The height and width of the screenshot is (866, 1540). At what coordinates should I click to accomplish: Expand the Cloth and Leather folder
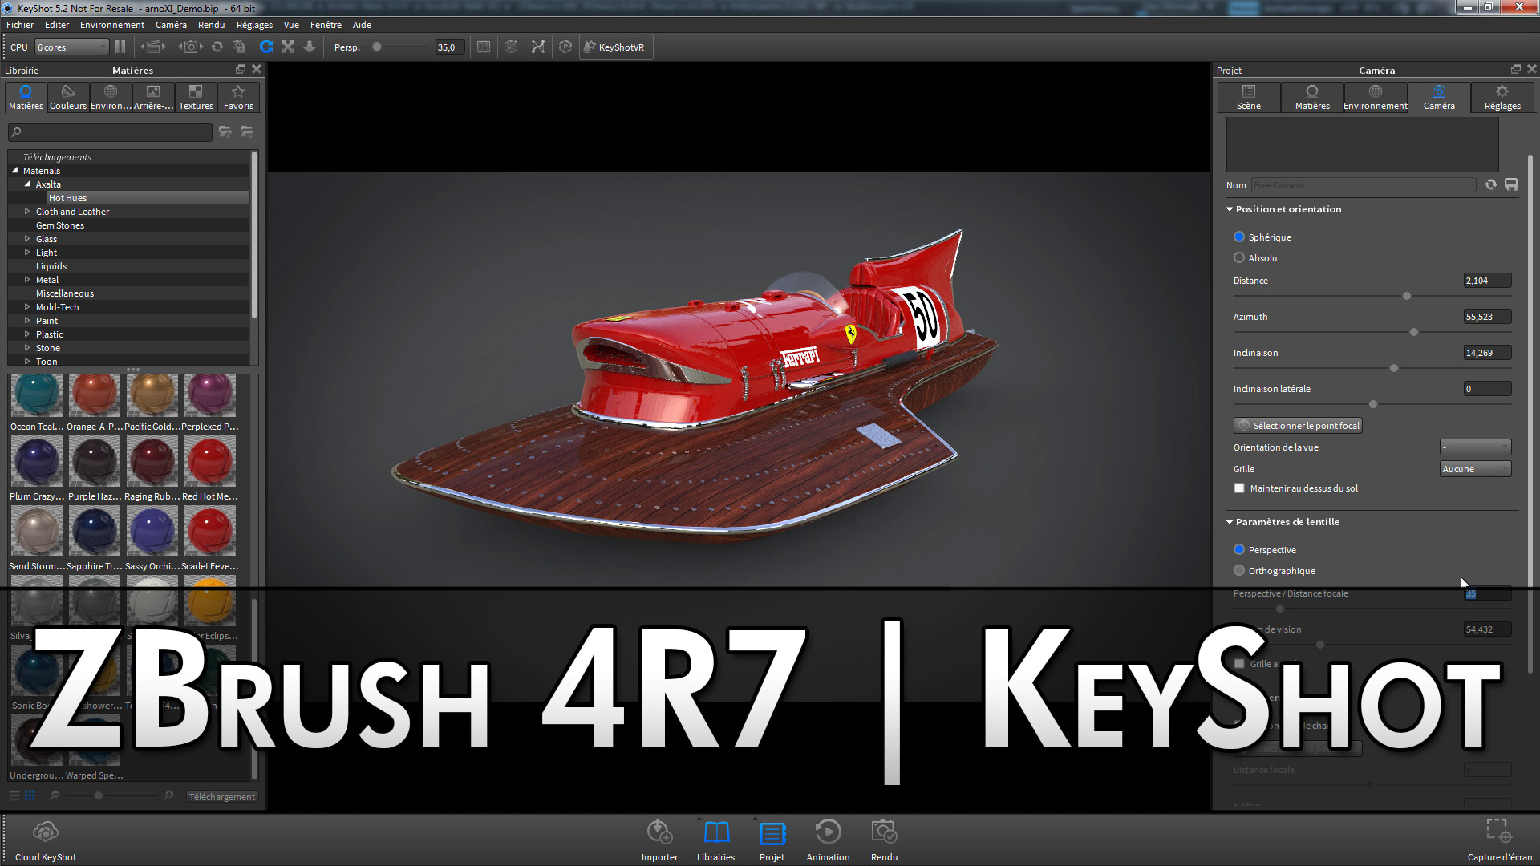pos(27,211)
